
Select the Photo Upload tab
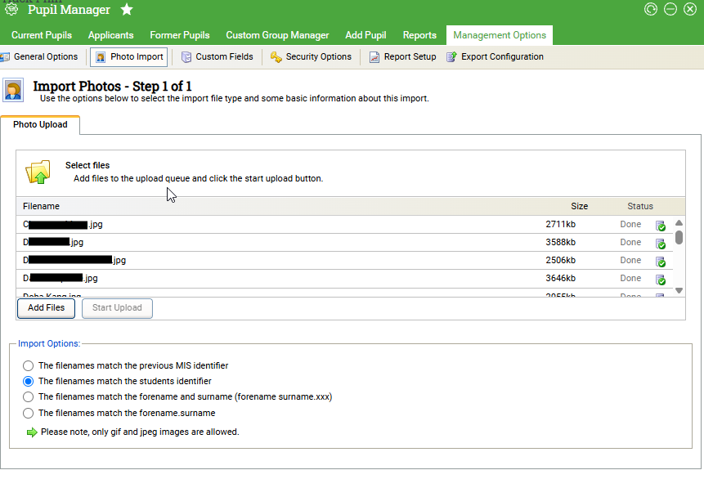click(x=40, y=125)
